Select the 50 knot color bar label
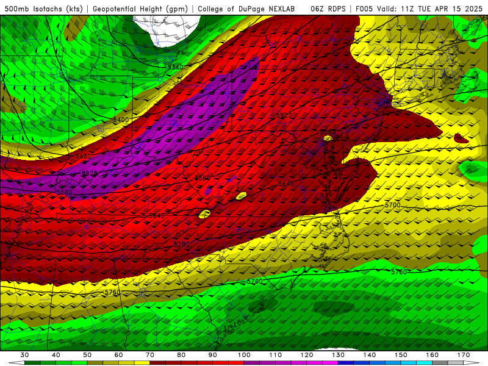The image size is (488, 366). pos(87,355)
